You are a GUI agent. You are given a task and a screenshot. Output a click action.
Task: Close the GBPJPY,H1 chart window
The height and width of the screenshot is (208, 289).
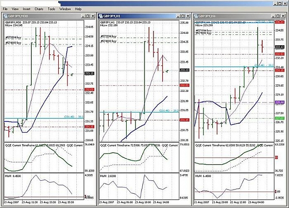[188, 16]
